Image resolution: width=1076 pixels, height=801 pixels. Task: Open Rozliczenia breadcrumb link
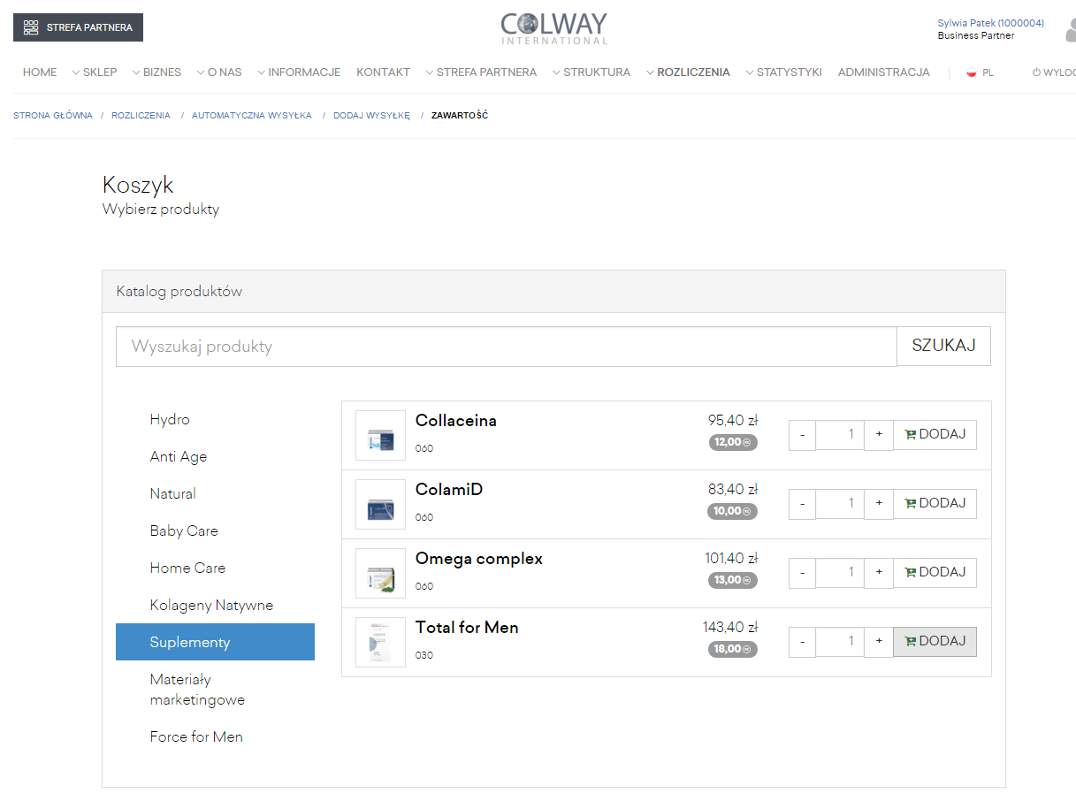pyautogui.click(x=141, y=116)
